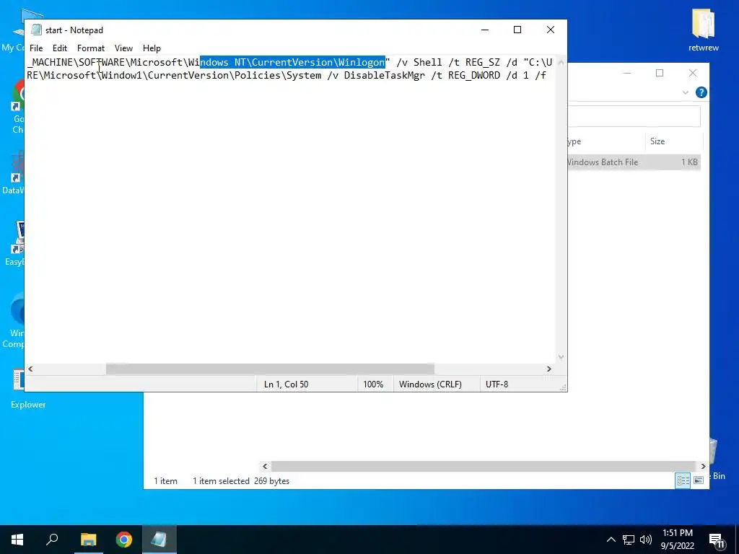The width and height of the screenshot is (739, 554).
Task: Switch Explorer to details view icon
Action: coord(683,480)
